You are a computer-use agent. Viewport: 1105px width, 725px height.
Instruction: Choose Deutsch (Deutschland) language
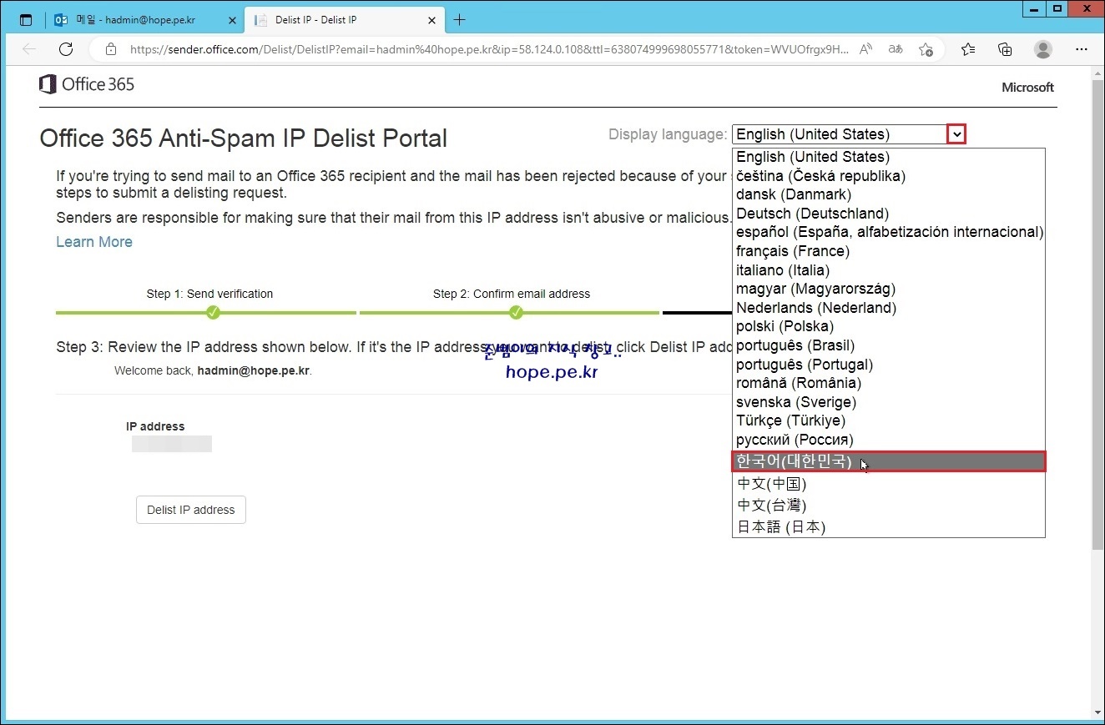(889, 214)
